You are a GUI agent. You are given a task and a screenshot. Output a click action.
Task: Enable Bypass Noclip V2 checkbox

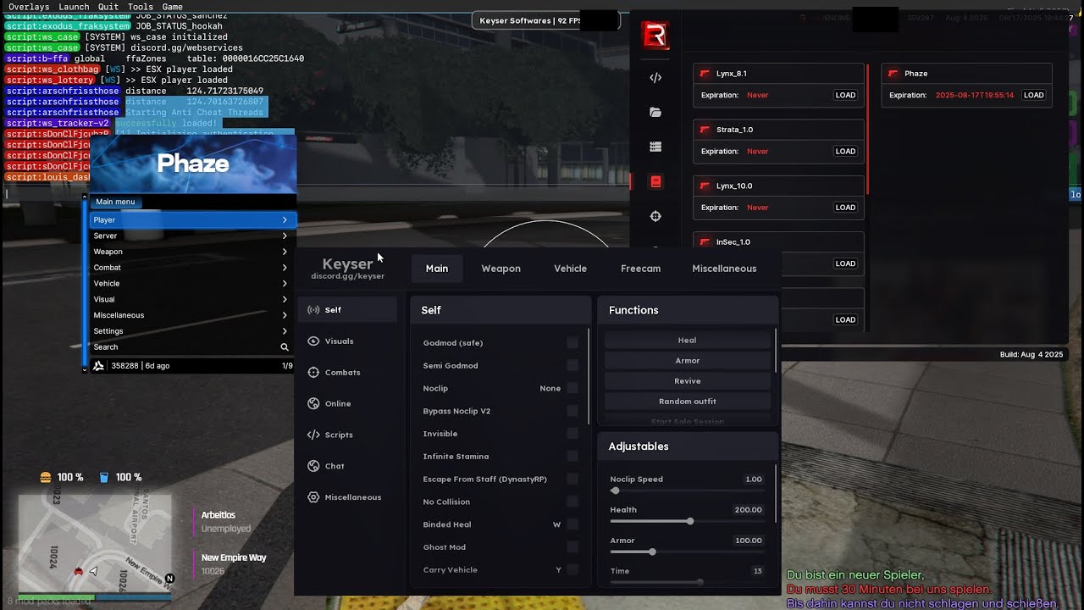tap(572, 411)
